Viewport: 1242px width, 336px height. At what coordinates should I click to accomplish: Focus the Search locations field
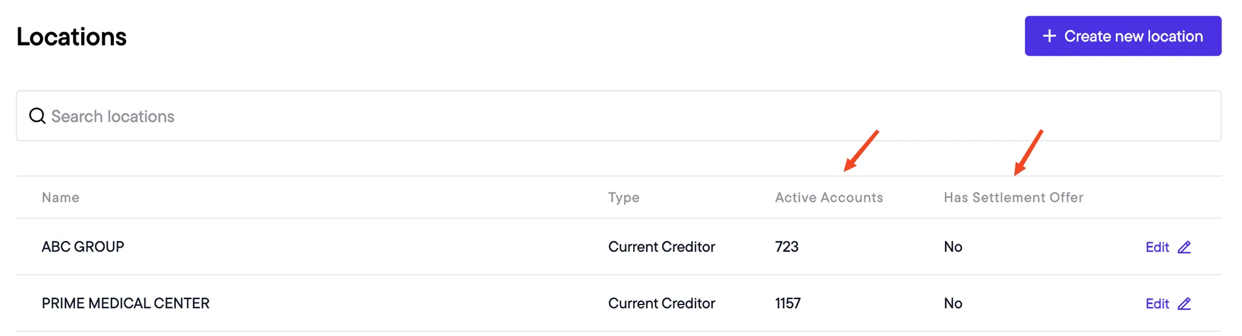619,116
